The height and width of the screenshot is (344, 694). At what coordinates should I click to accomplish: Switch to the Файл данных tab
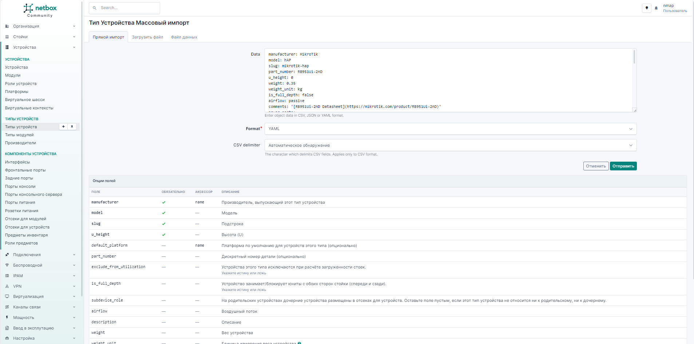[184, 37]
